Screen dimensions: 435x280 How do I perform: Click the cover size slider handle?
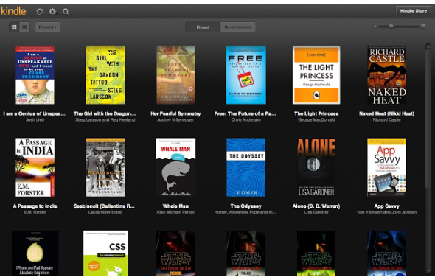coord(391,27)
